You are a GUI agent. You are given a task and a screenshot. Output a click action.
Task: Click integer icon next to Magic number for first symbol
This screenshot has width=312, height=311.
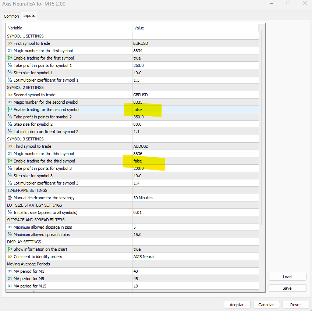point(10,51)
